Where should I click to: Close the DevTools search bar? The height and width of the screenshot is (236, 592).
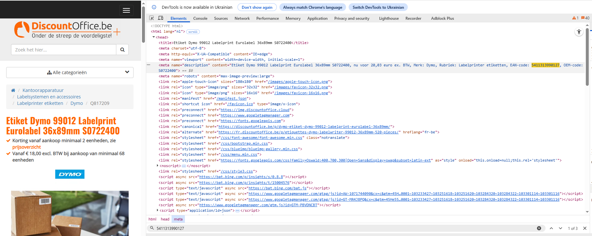pyautogui.click(x=585, y=228)
